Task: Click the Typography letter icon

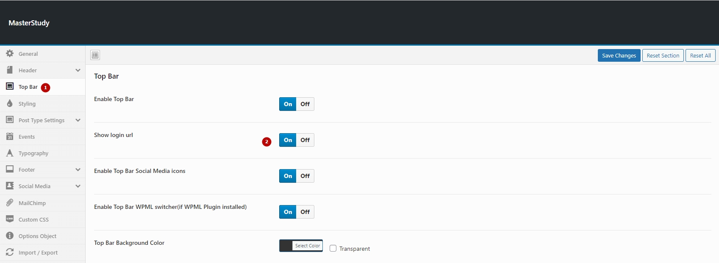Action: coord(10,153)
